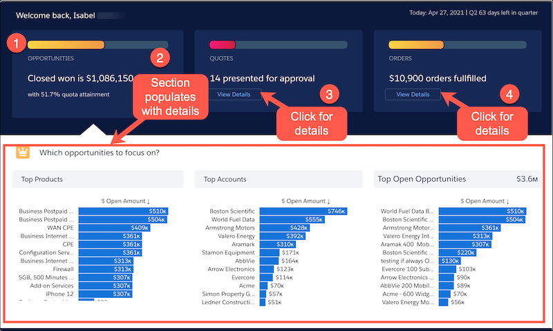Image resolution: width=553 pixels, height=331 pixels.
Task: Select the QUOTES card heading
Action: (221, 59)
